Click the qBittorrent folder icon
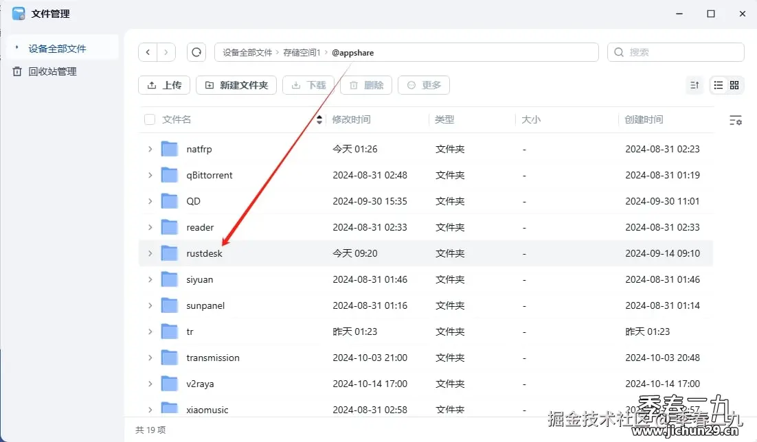 click(170, 175)
